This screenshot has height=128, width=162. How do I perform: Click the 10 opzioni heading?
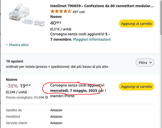coord(14,61)
